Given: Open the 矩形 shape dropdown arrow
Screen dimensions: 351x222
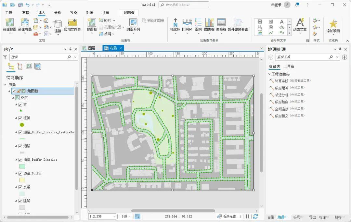Looking at the screenshot, I should coord(114,20).
